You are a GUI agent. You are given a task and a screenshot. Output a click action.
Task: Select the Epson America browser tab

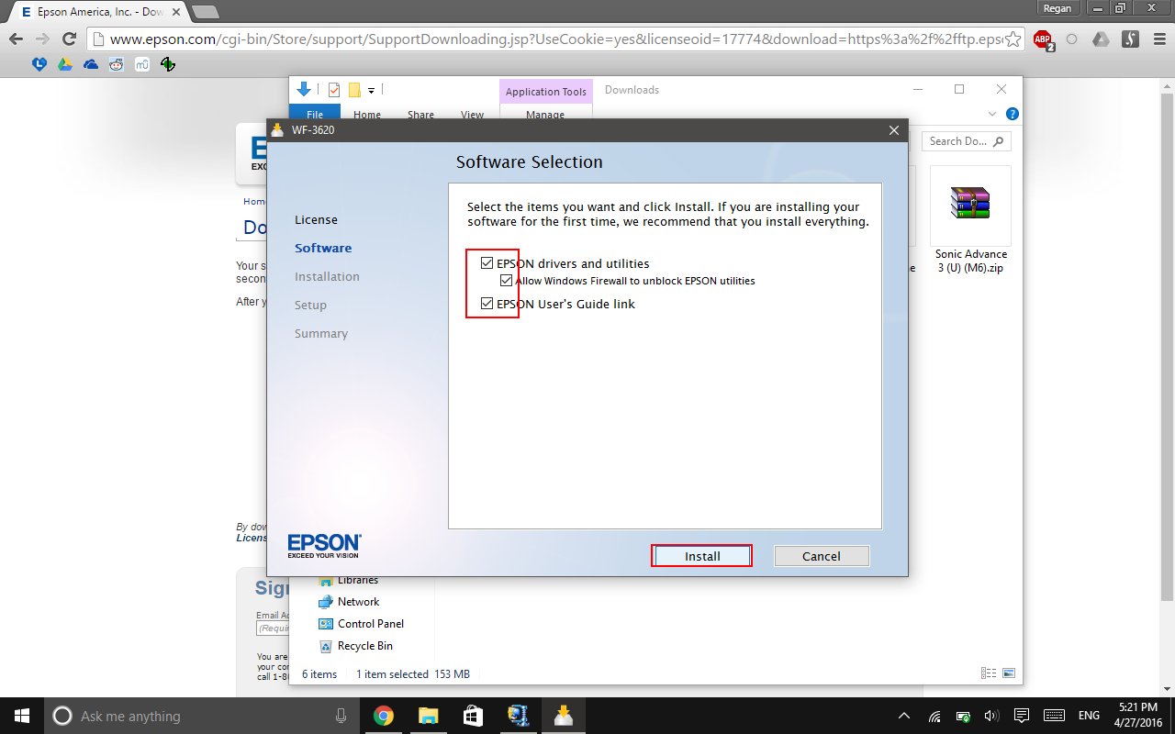click(x=95, y=12)
